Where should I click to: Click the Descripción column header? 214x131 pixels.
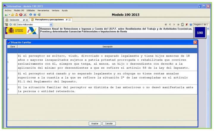tap(107, 47)
